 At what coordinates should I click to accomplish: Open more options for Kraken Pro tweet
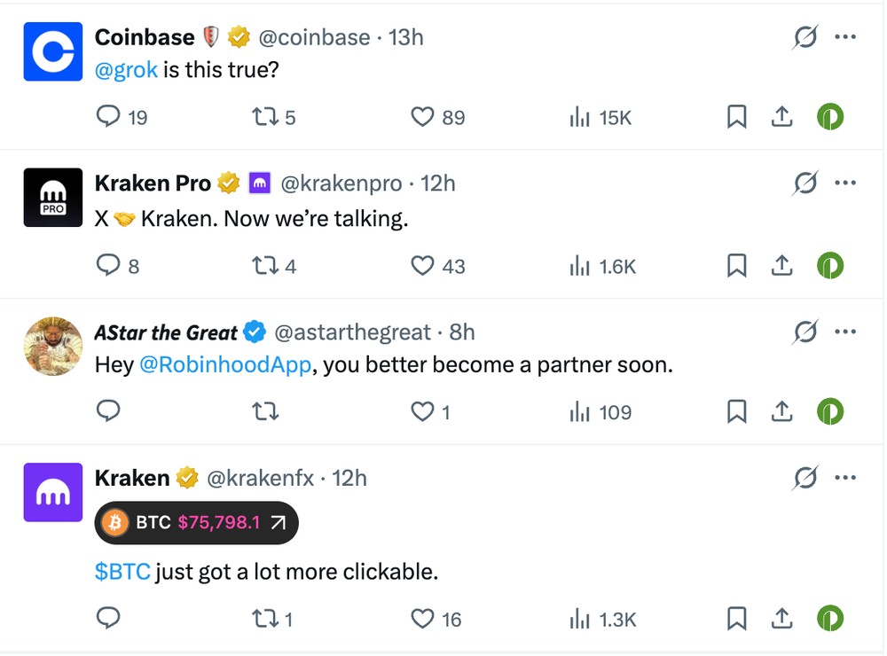tap(845, 183)
